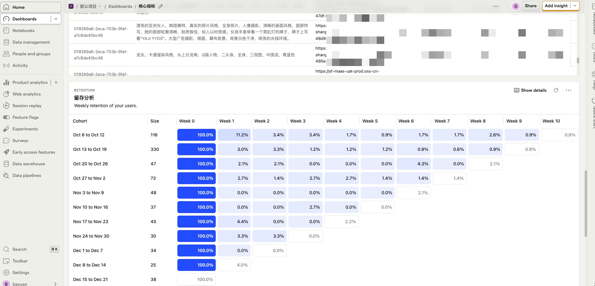Click the Web analytics sidebar icon

point(6,94)
